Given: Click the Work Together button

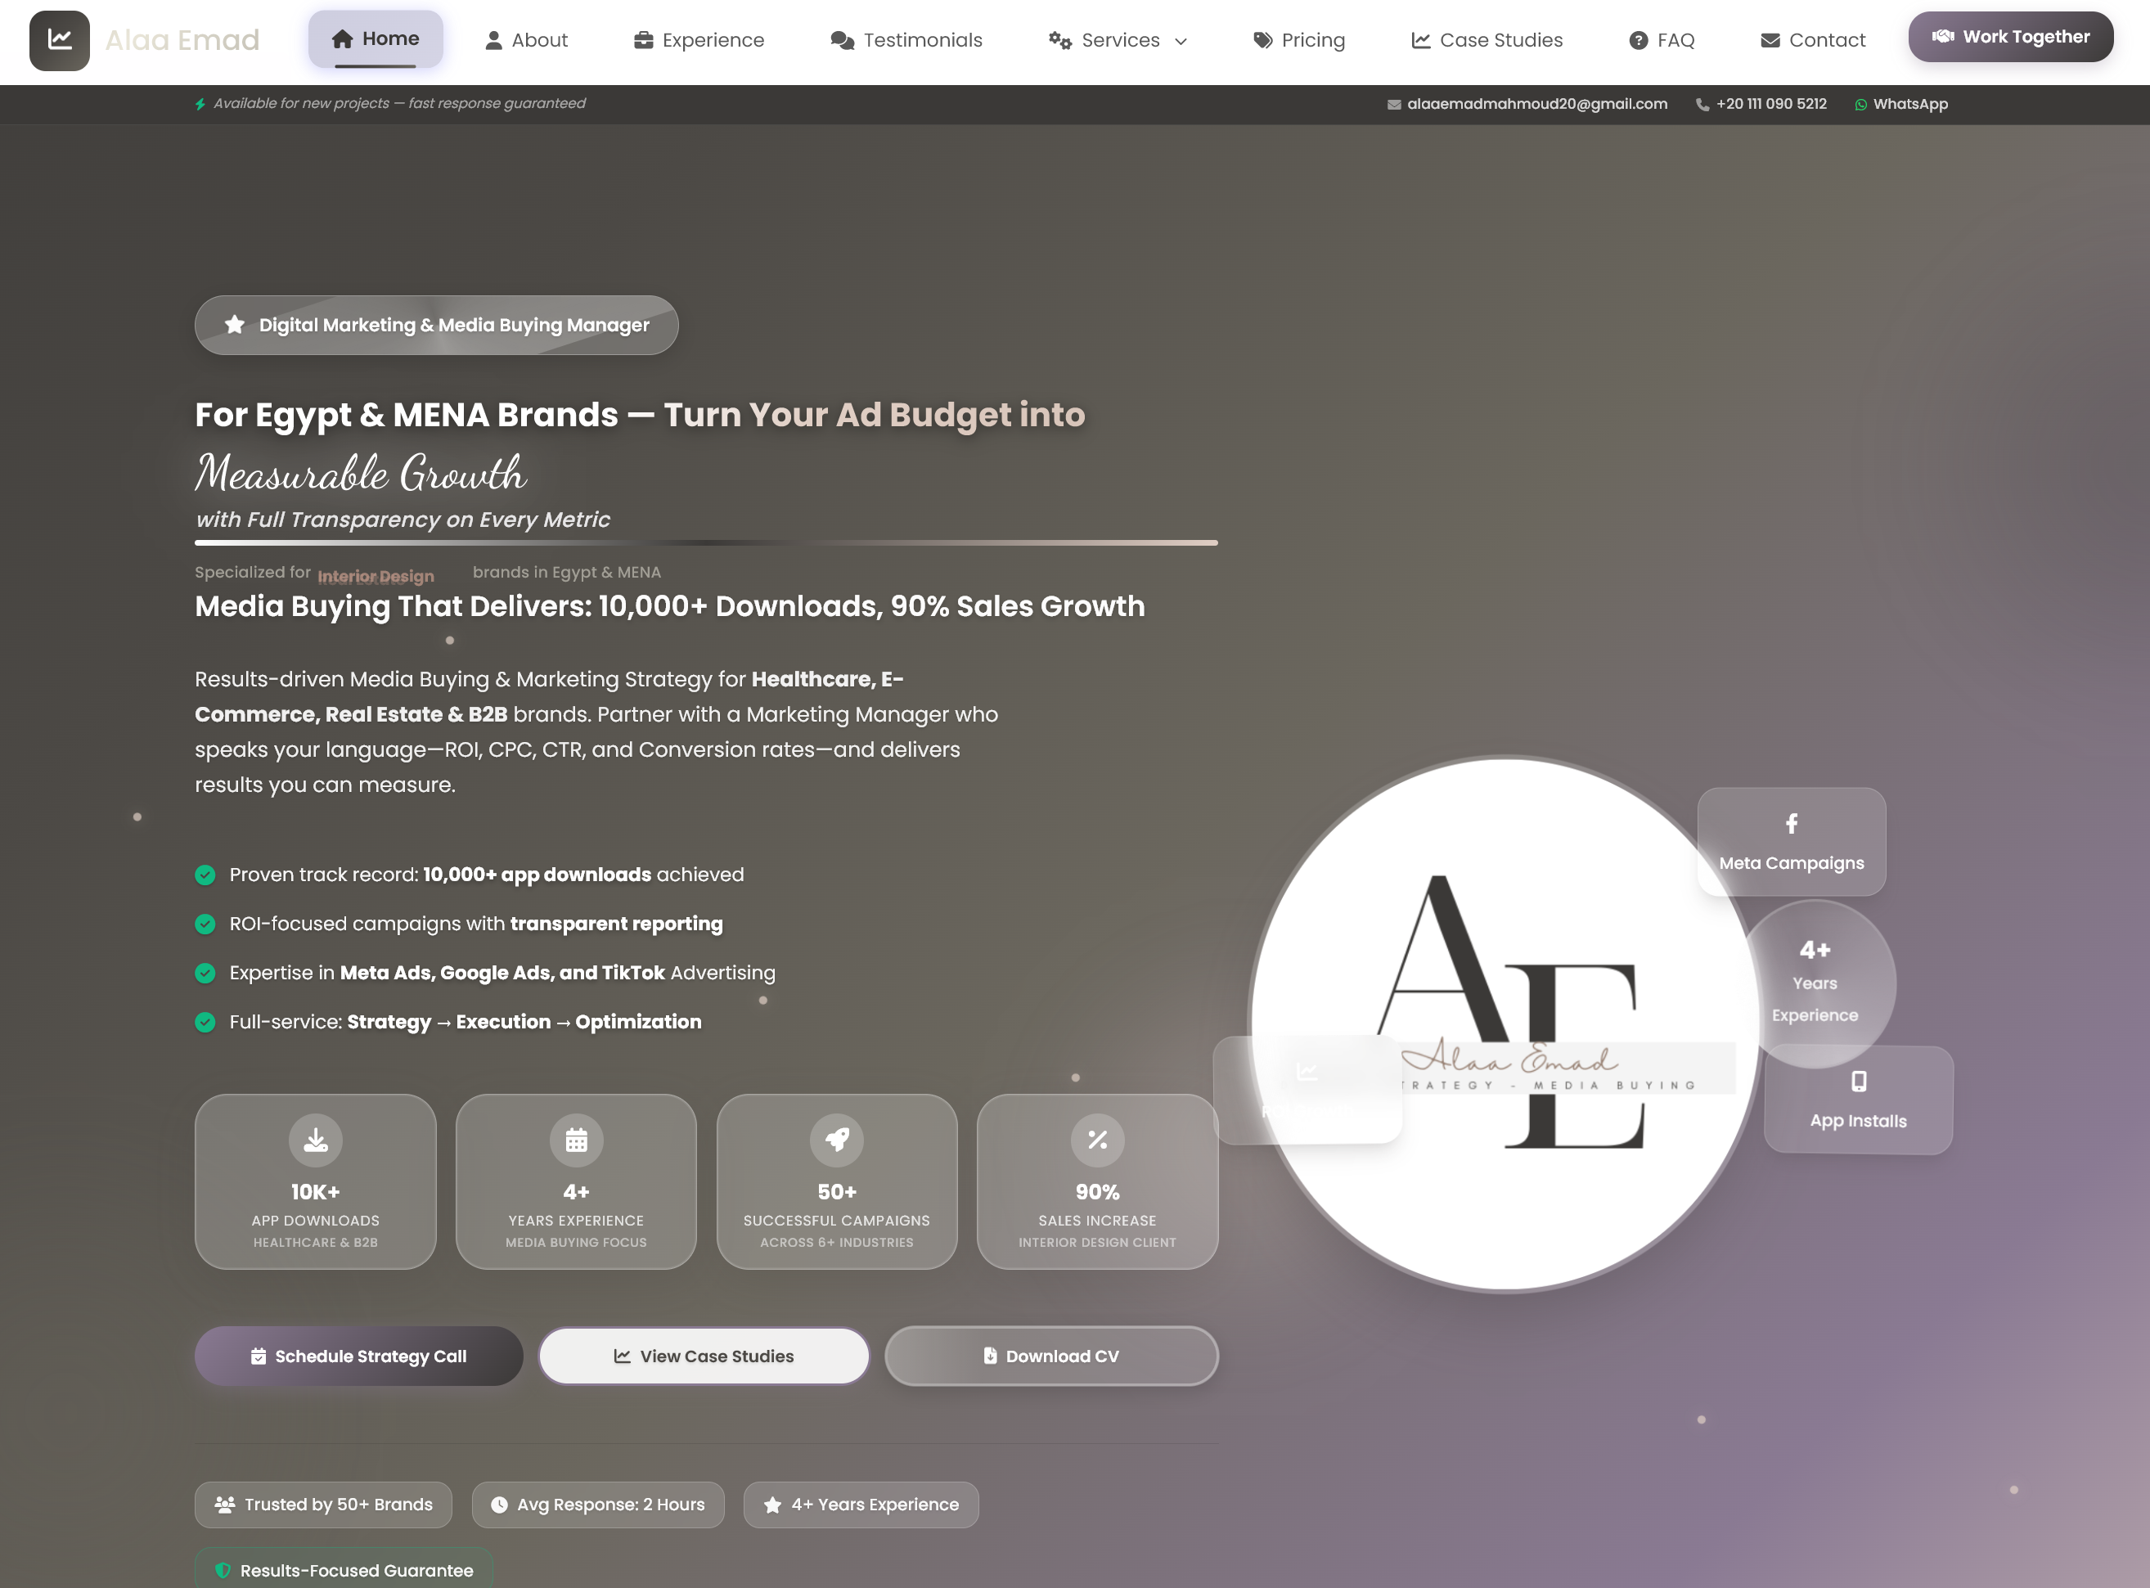Looking at the screenshot, I should click(2011, 37).
